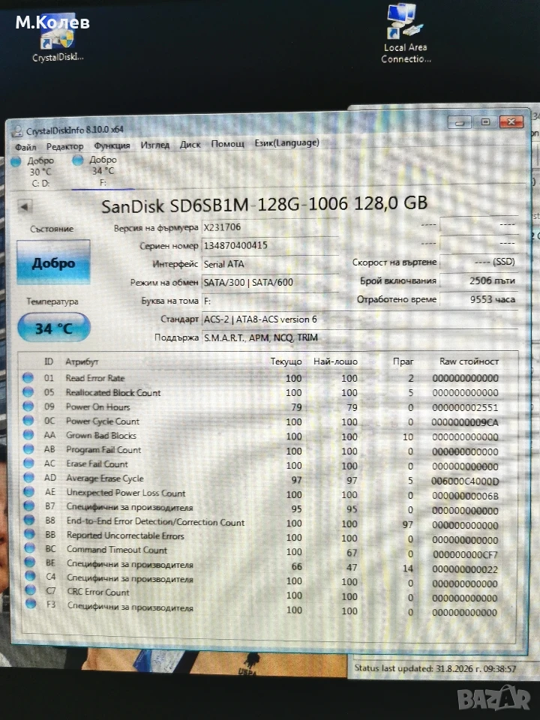Open the Изглед menu
The image size is (540, 720).
tap(155, 145)
